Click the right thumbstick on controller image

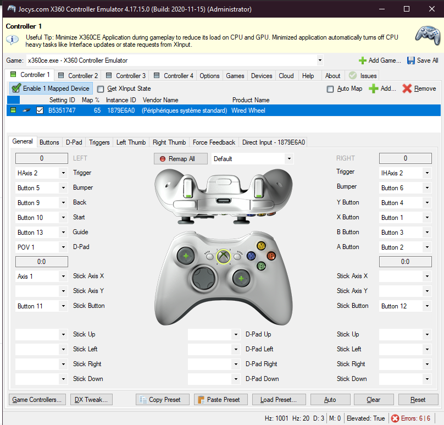pos(241,278)
